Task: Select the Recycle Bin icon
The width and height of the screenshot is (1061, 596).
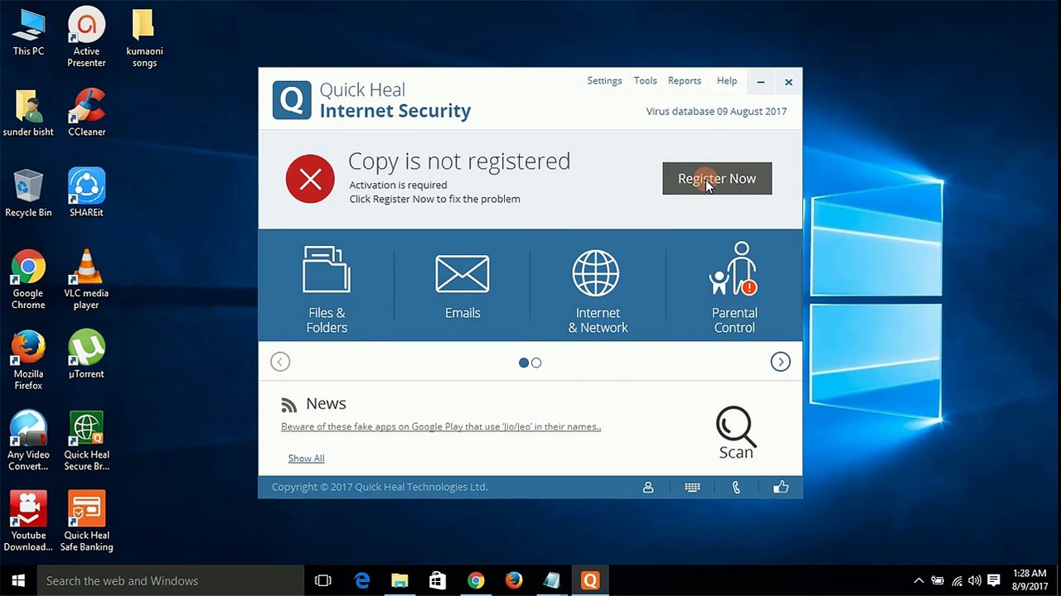Action: coord(28,194)
